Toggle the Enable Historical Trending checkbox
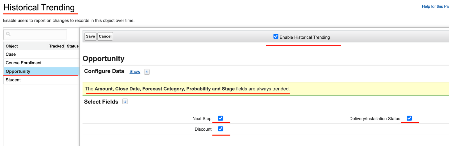The image size is (449, 146). point(276,36)
